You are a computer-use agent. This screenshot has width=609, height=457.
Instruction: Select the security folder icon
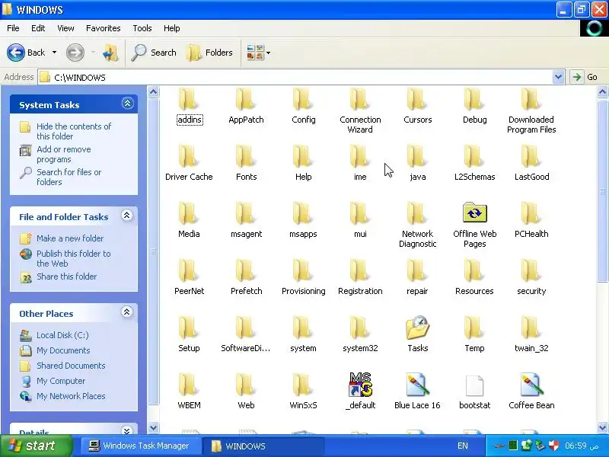point(531,271)
